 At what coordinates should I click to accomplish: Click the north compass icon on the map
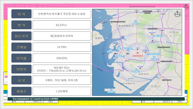[x=177, y=14]
